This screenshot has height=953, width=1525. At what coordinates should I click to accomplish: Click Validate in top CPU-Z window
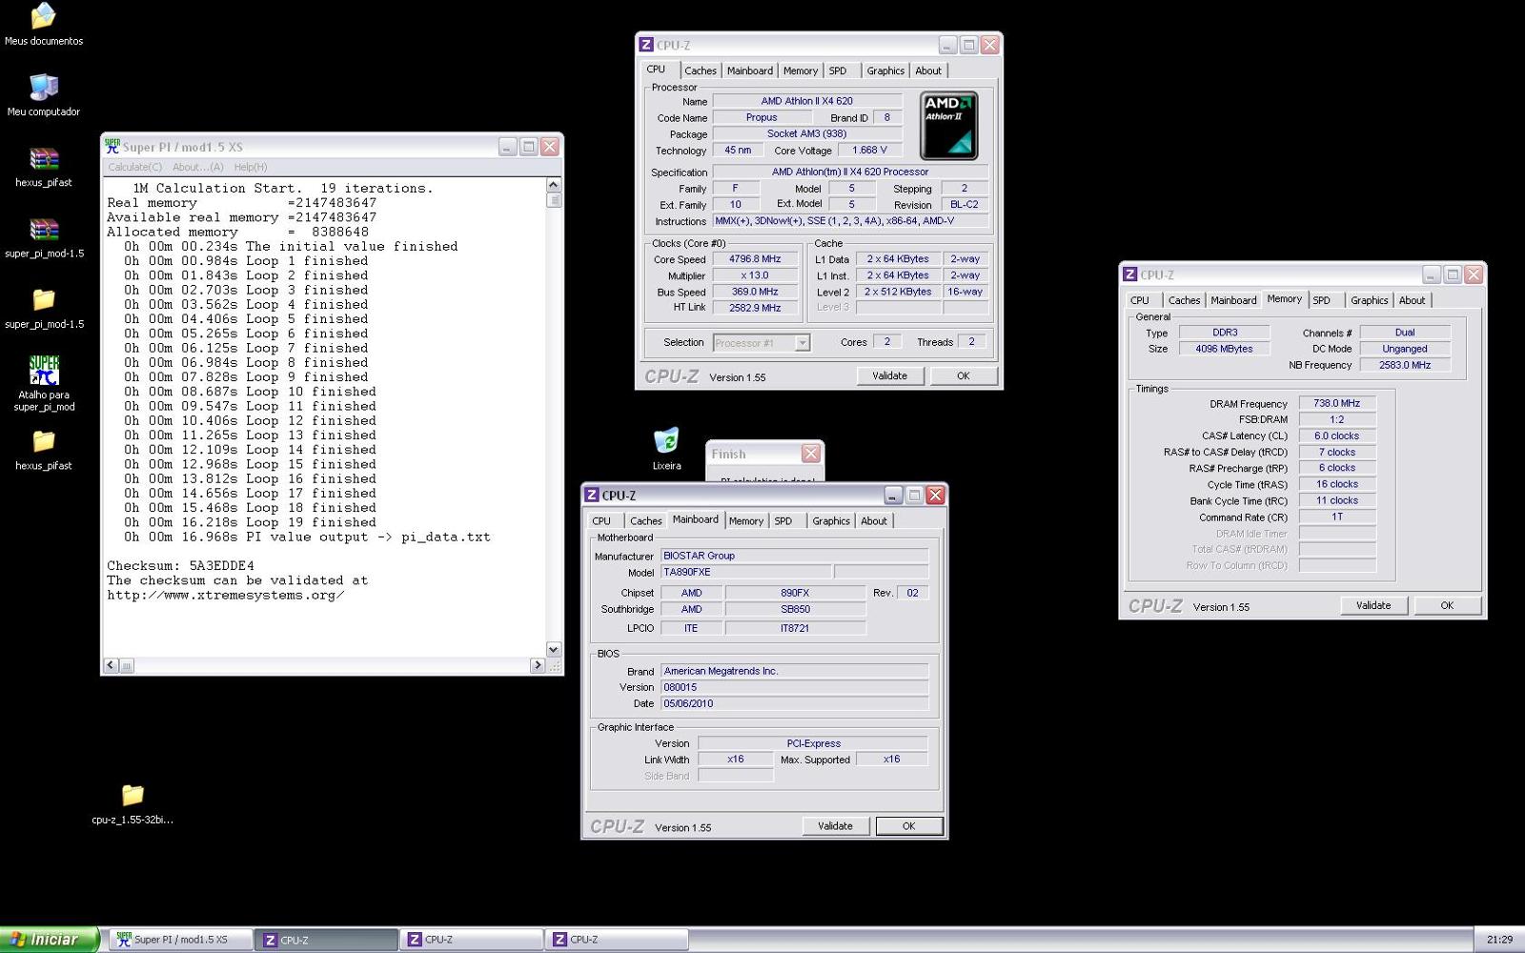click(x=889, y=375)
